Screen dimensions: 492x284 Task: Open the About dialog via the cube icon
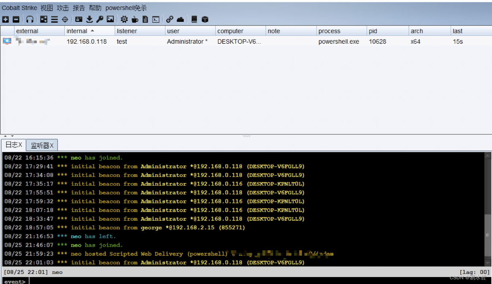pyautogui.click(x=205, y=19)
